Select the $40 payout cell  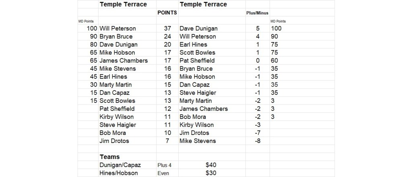pos(211,165)
